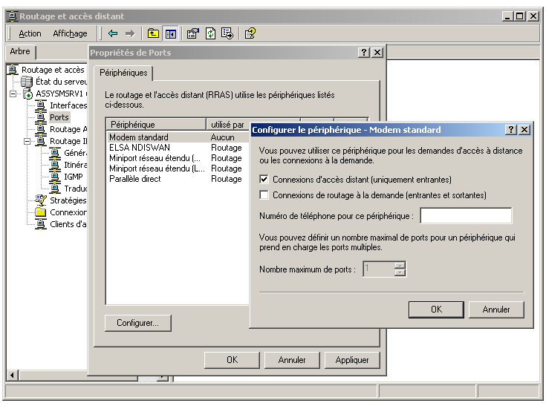546x409 pixels.
Task: Collapse the Routage IP tree node
Action: coord(27,141)
